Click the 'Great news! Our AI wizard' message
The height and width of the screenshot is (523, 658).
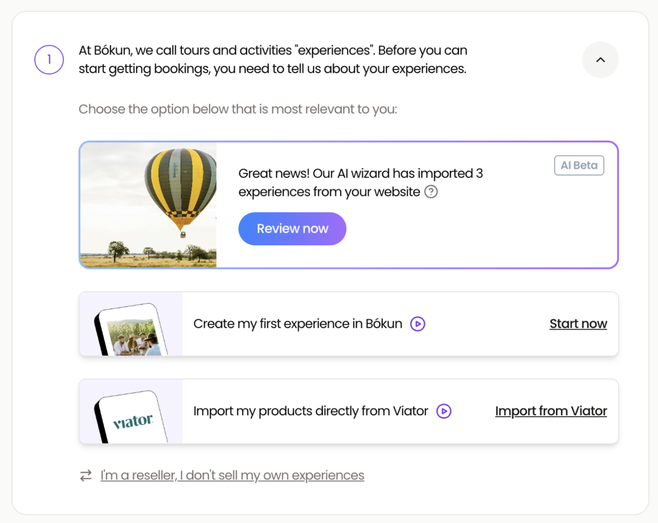pyautogui.click(x=360, y=183)
